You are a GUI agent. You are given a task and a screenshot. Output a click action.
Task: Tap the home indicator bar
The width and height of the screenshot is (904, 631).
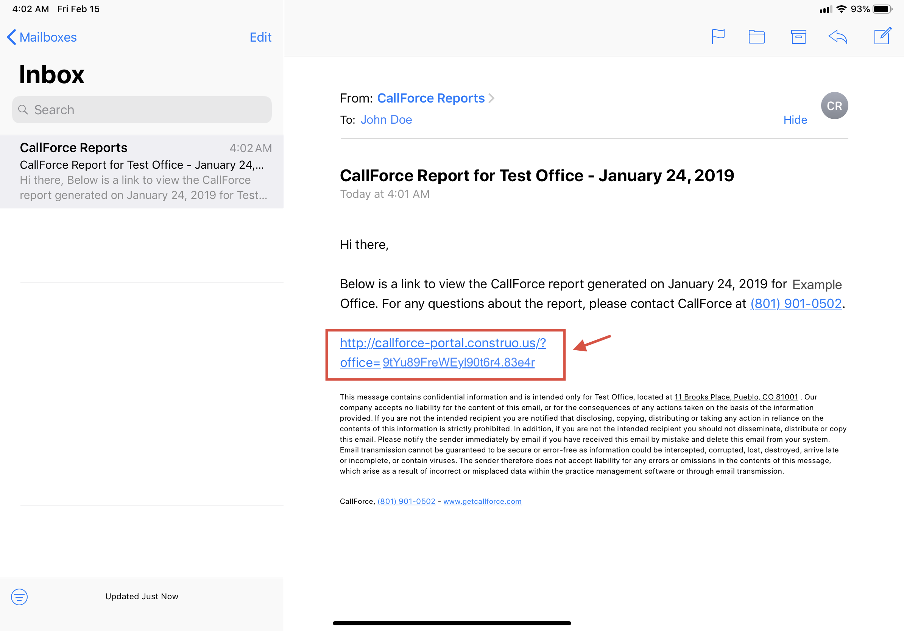coord(452,623)
